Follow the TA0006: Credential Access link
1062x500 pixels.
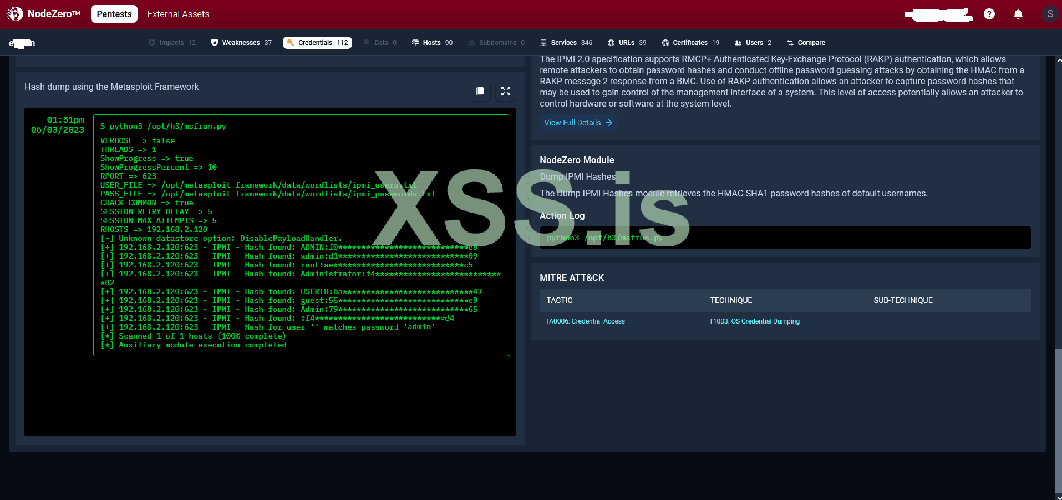pyautogui.click(x=585, y=321)
